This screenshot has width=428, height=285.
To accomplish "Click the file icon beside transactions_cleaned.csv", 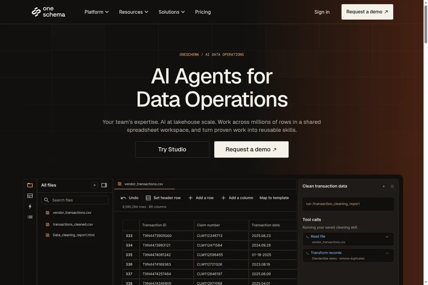I will click(x=48, y=224).
